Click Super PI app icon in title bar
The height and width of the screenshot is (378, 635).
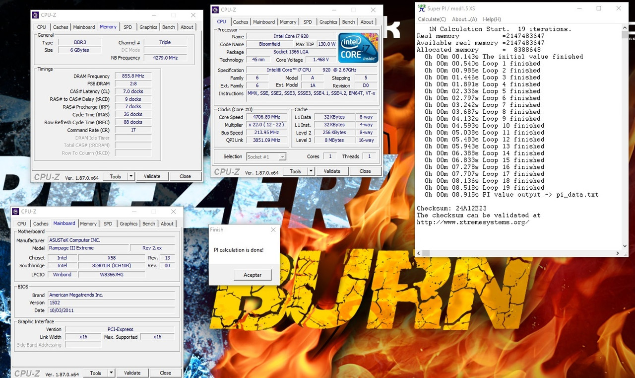[422, 8]
